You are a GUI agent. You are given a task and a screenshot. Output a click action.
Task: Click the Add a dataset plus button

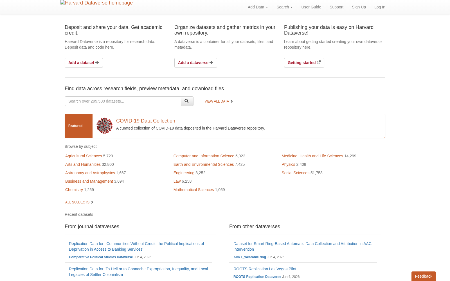(x=84, y=63)
